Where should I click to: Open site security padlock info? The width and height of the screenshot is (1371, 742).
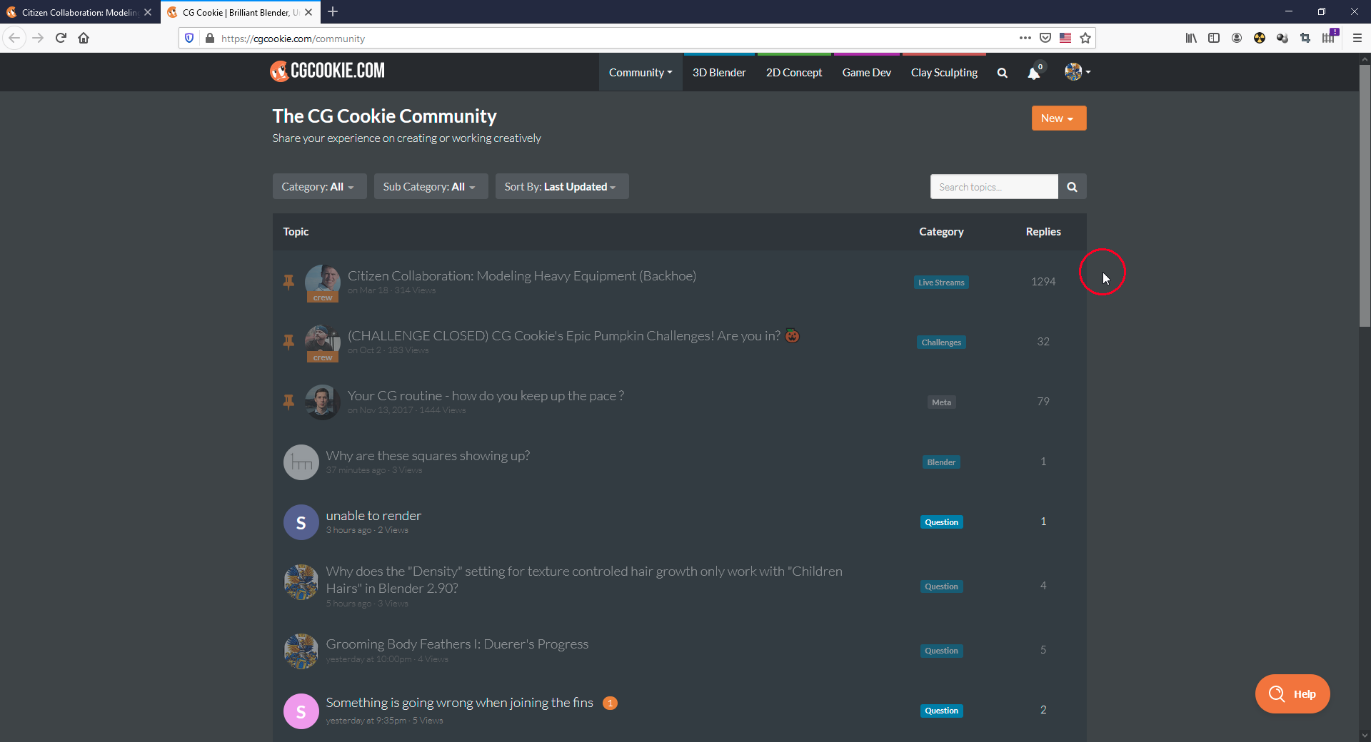point(209,38)
